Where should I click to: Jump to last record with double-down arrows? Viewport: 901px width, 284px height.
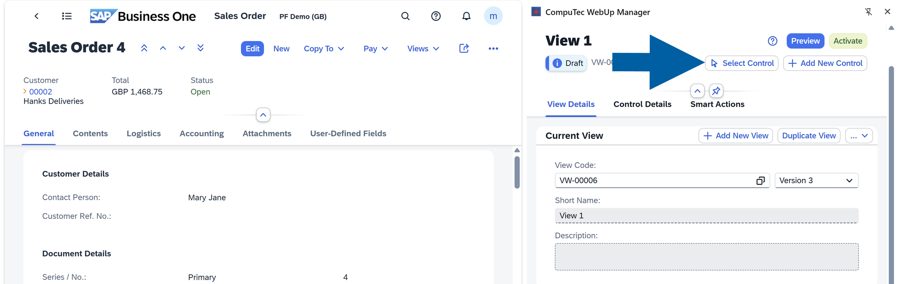click(x=200, y=48)
